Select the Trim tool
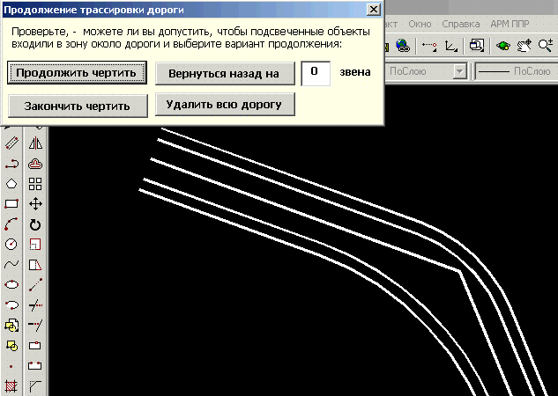558x396 pixels. coord(35,305)
